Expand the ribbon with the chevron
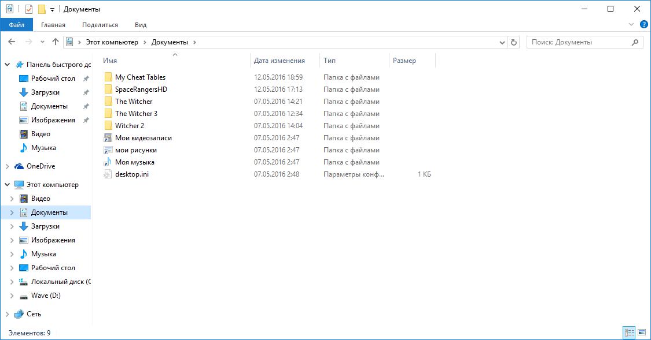The width and height of the screenshot is (651, 340). 631,24
